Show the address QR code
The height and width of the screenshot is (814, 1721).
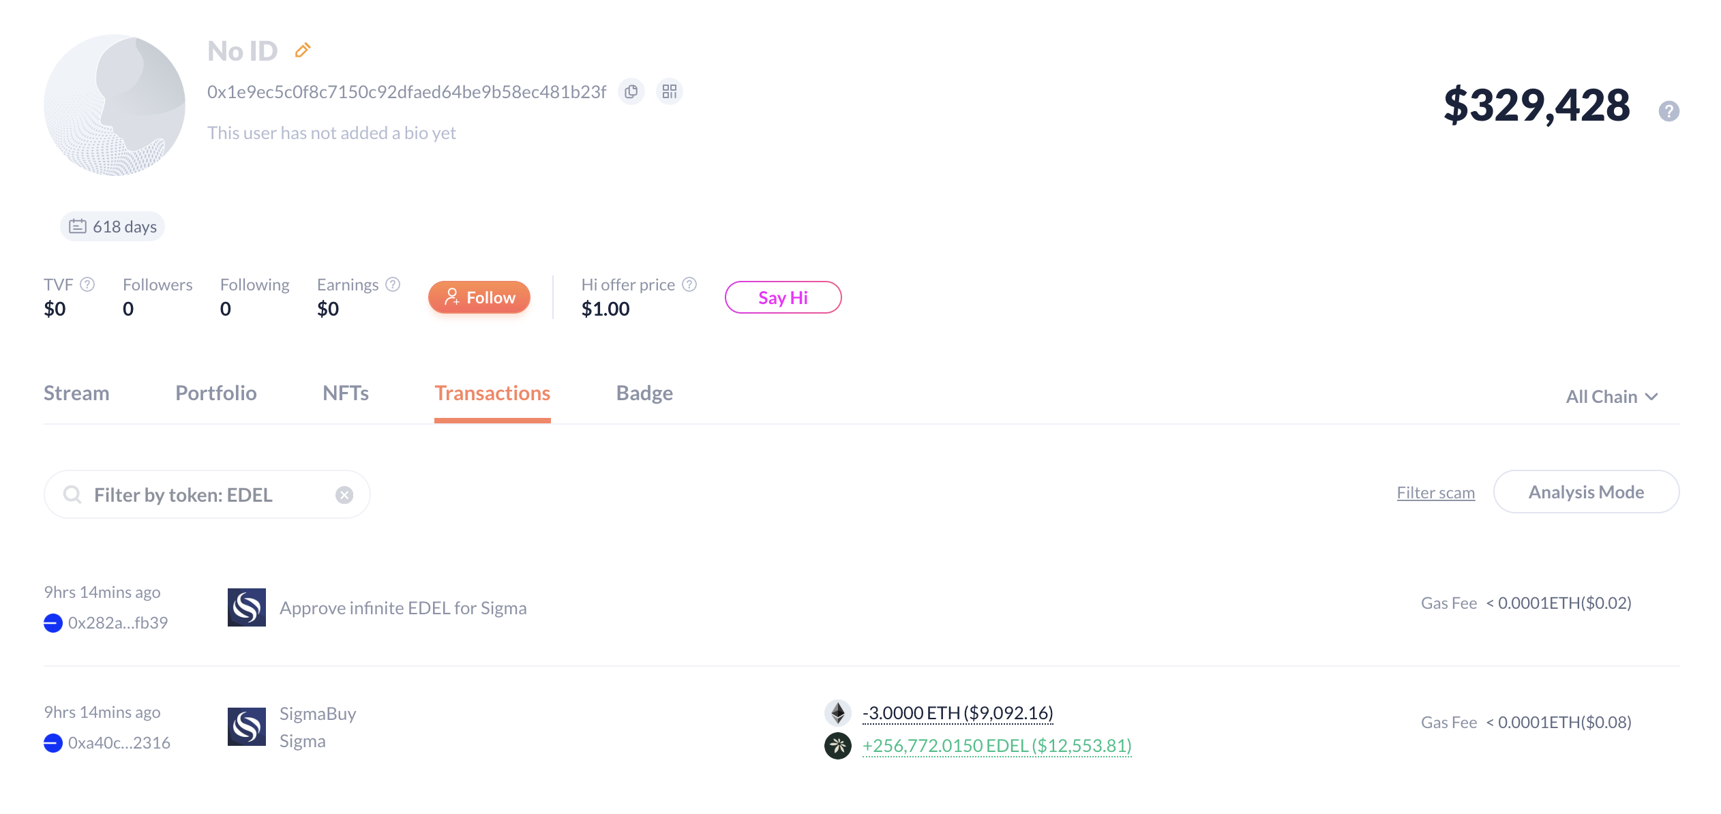[x=670, y=91]
